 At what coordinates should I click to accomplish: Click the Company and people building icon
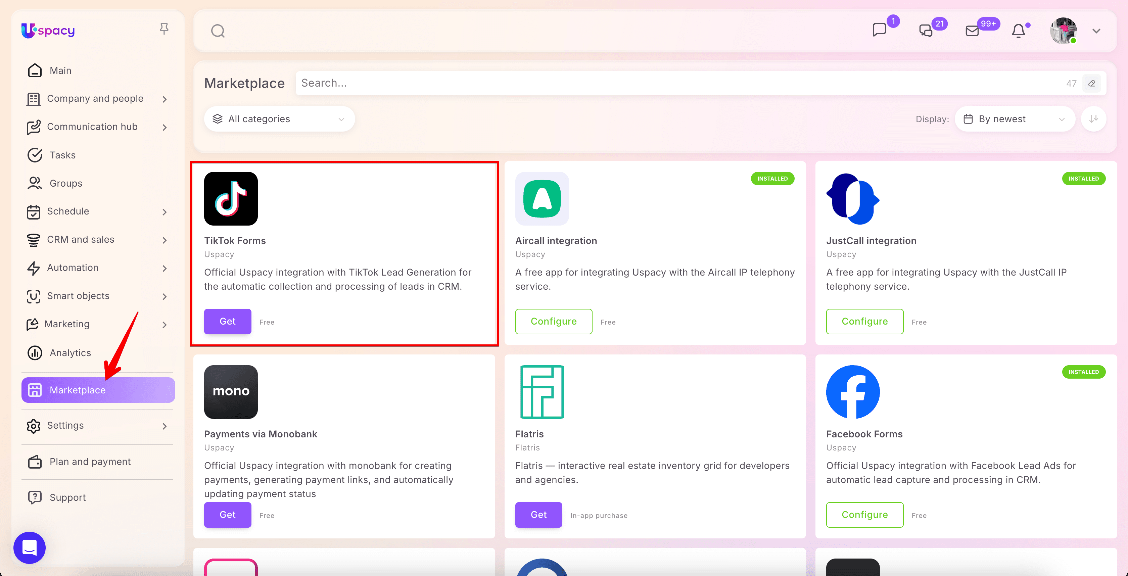pos(34,99)
